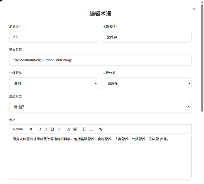Insert a bulleted list

[x=91, y=129]
